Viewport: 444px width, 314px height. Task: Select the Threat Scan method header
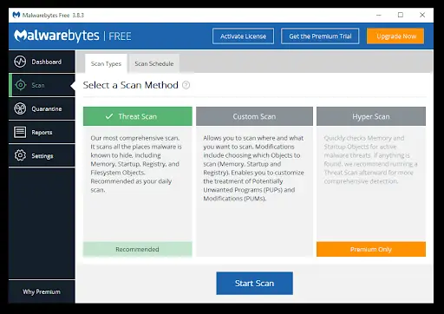point(138,116)
